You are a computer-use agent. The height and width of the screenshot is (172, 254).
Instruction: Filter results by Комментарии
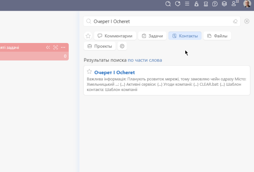tap(115, 36)
